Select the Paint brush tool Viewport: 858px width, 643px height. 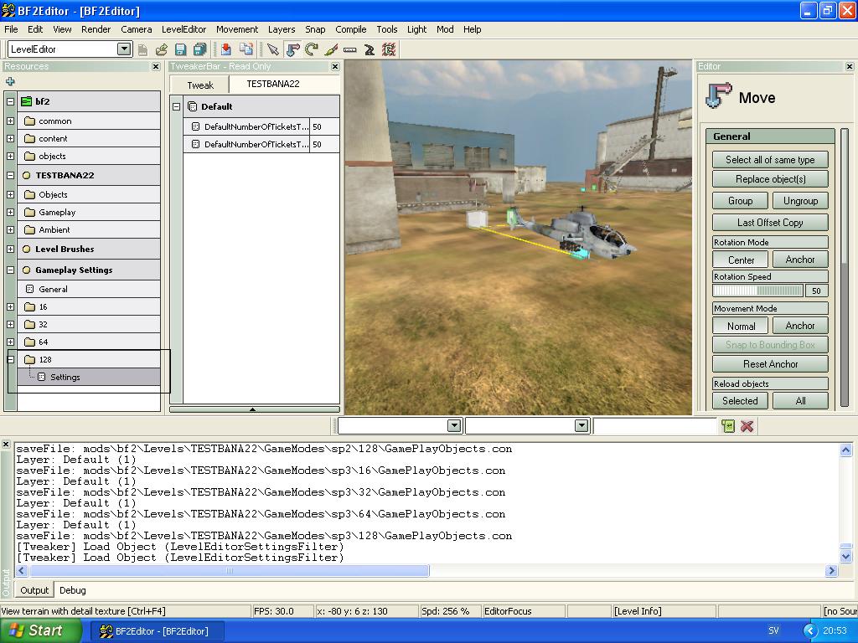(330, 49)
